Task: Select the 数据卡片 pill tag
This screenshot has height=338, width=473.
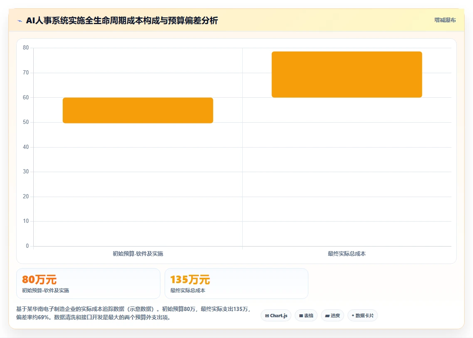Action: click(362, 316)
